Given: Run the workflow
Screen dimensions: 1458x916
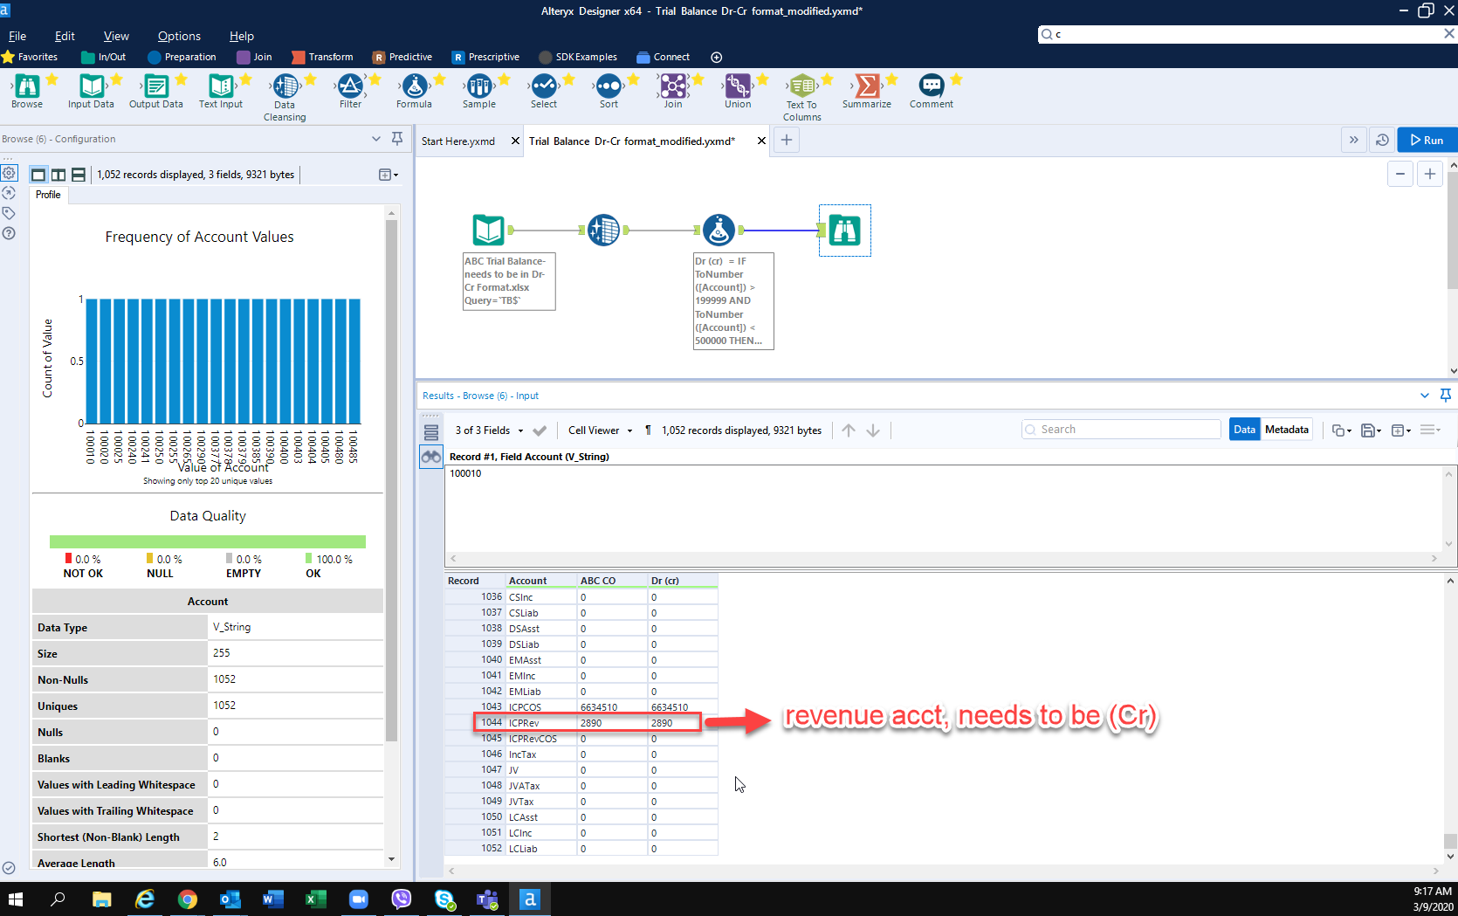Looking at the screenshot, I should pos(1427,140).
